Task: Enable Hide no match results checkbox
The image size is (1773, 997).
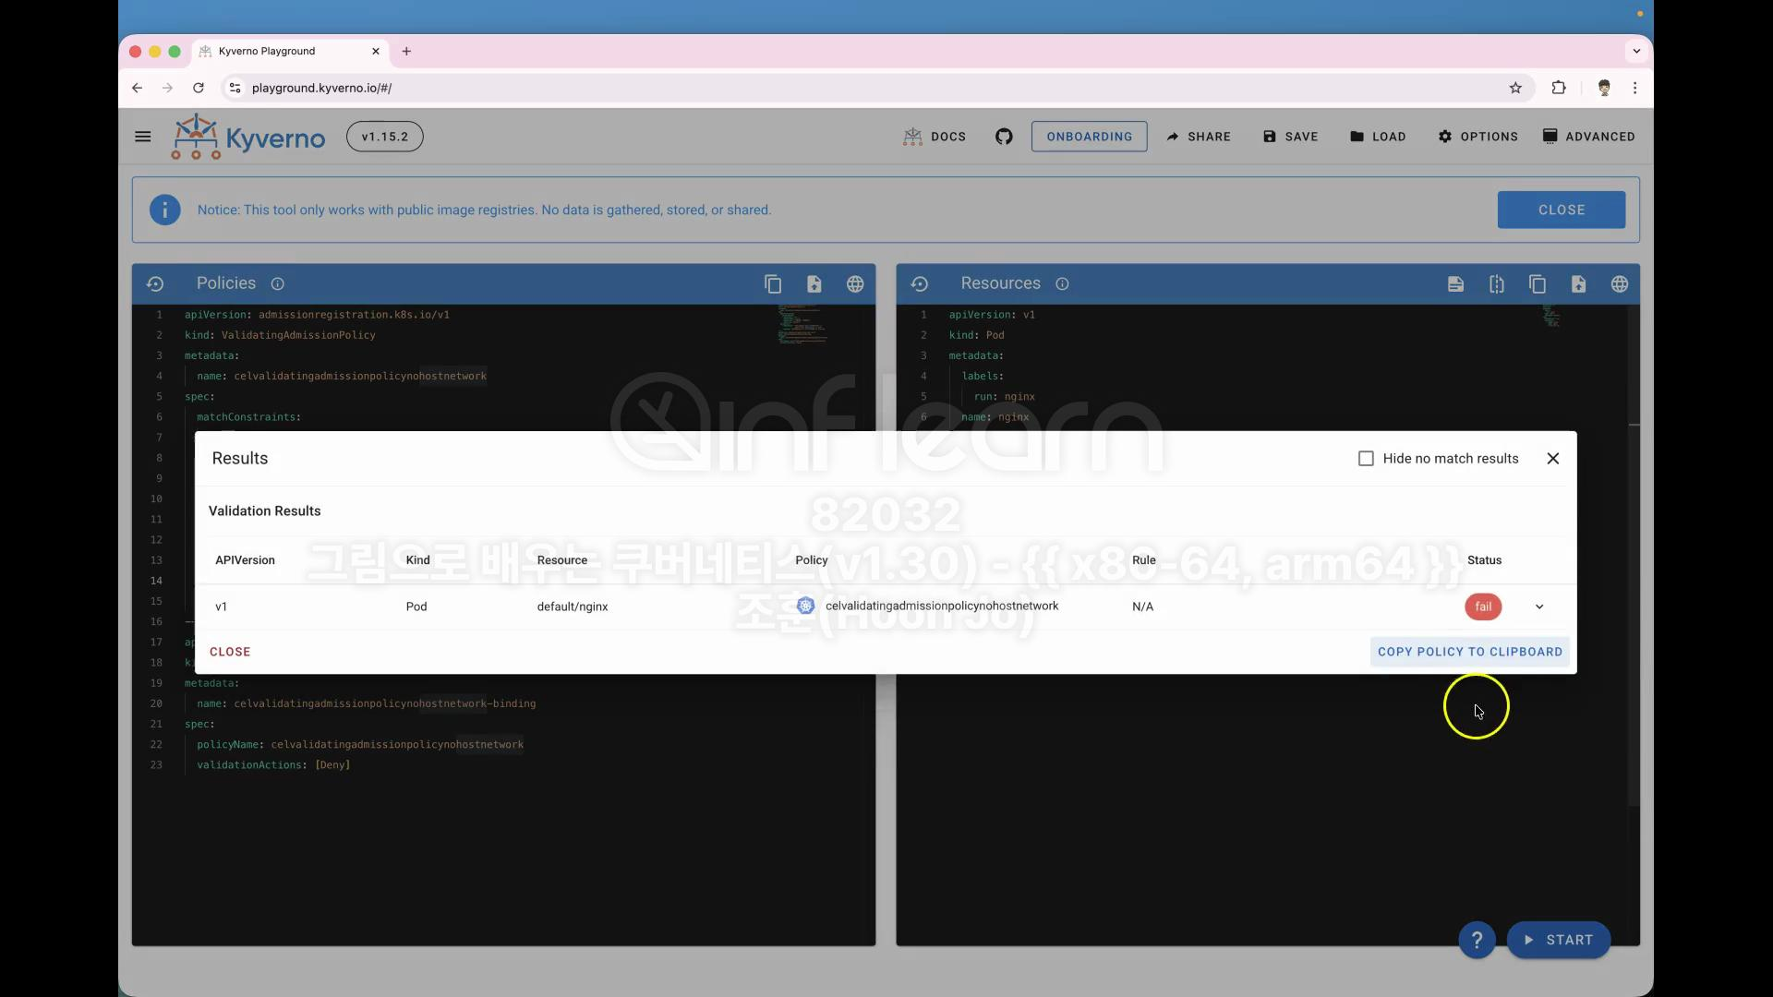Action: pyautogui.click(x=1366, y=459)
